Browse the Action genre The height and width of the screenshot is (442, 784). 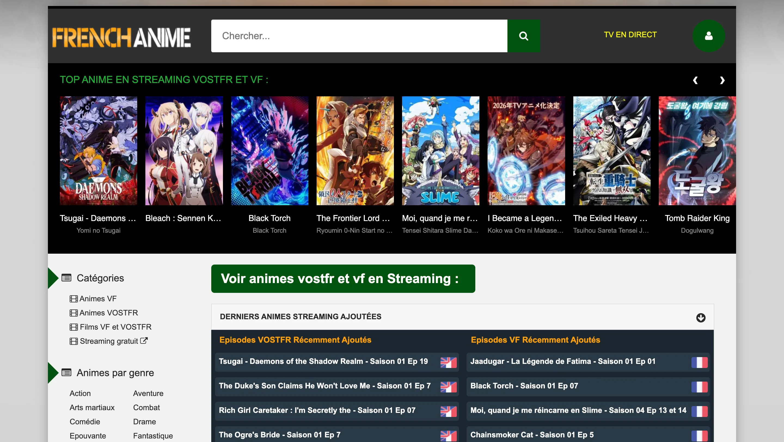(x=80, y=393)
